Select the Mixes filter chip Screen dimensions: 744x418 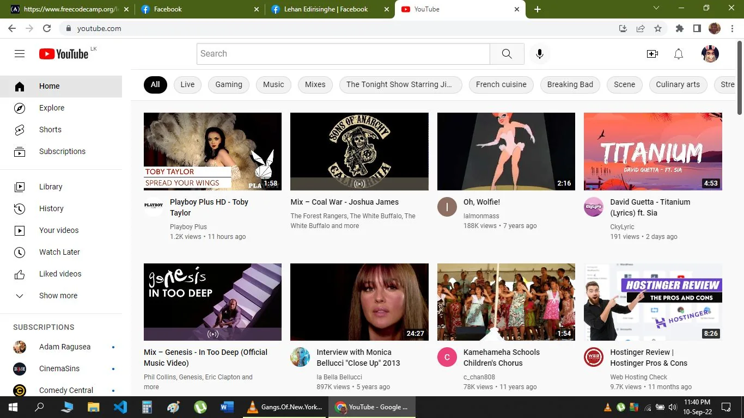pyautogui.click(x=315, y=84)
